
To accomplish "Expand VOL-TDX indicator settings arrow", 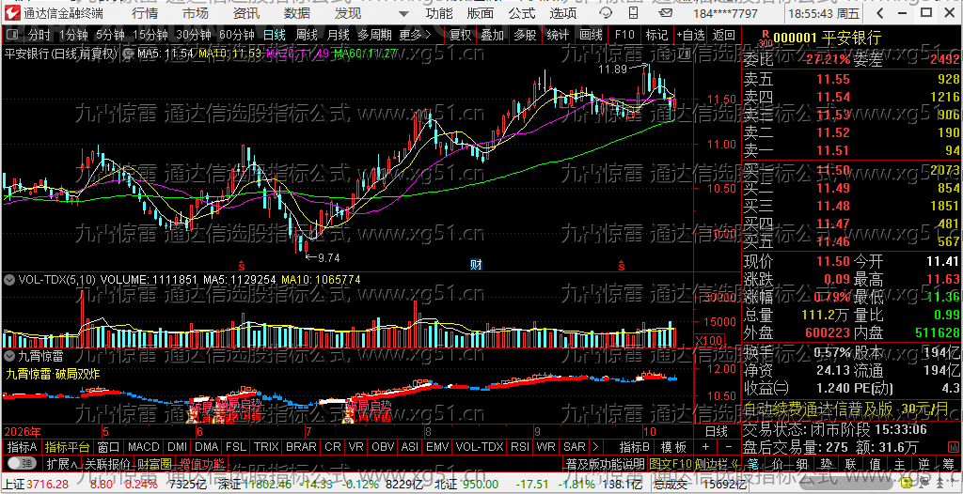I will (9, 279).
